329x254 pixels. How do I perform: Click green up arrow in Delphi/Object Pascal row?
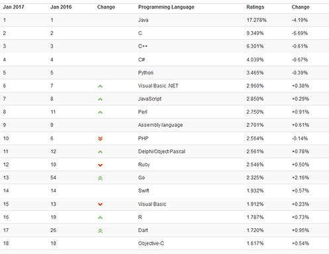(x=100, y=152)
